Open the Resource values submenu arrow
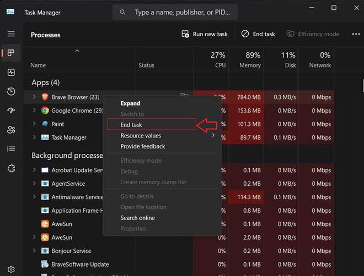The height and width of the screenshot is (276, 364). [213, 135]
